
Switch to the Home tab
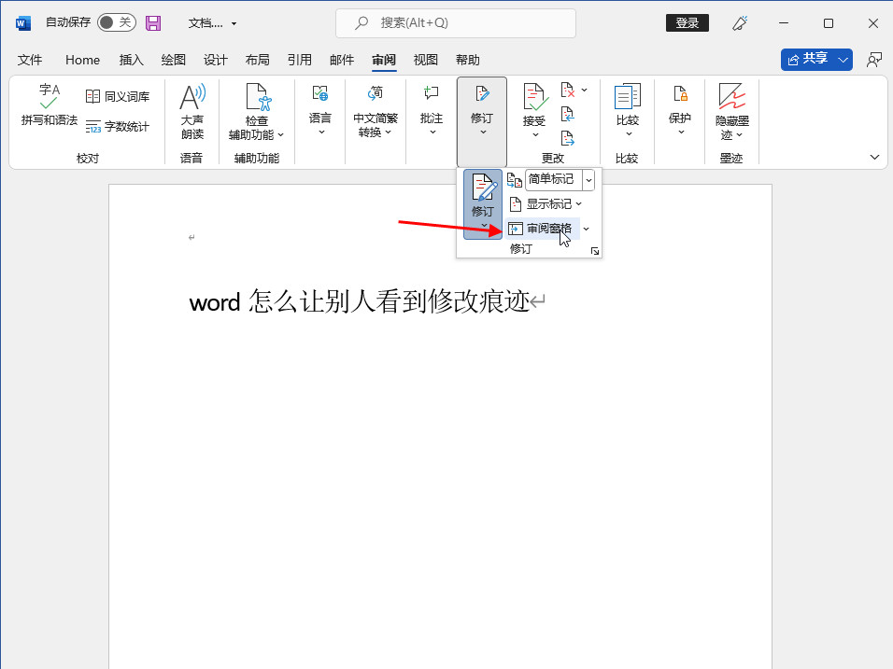click(x=82, y=60)
